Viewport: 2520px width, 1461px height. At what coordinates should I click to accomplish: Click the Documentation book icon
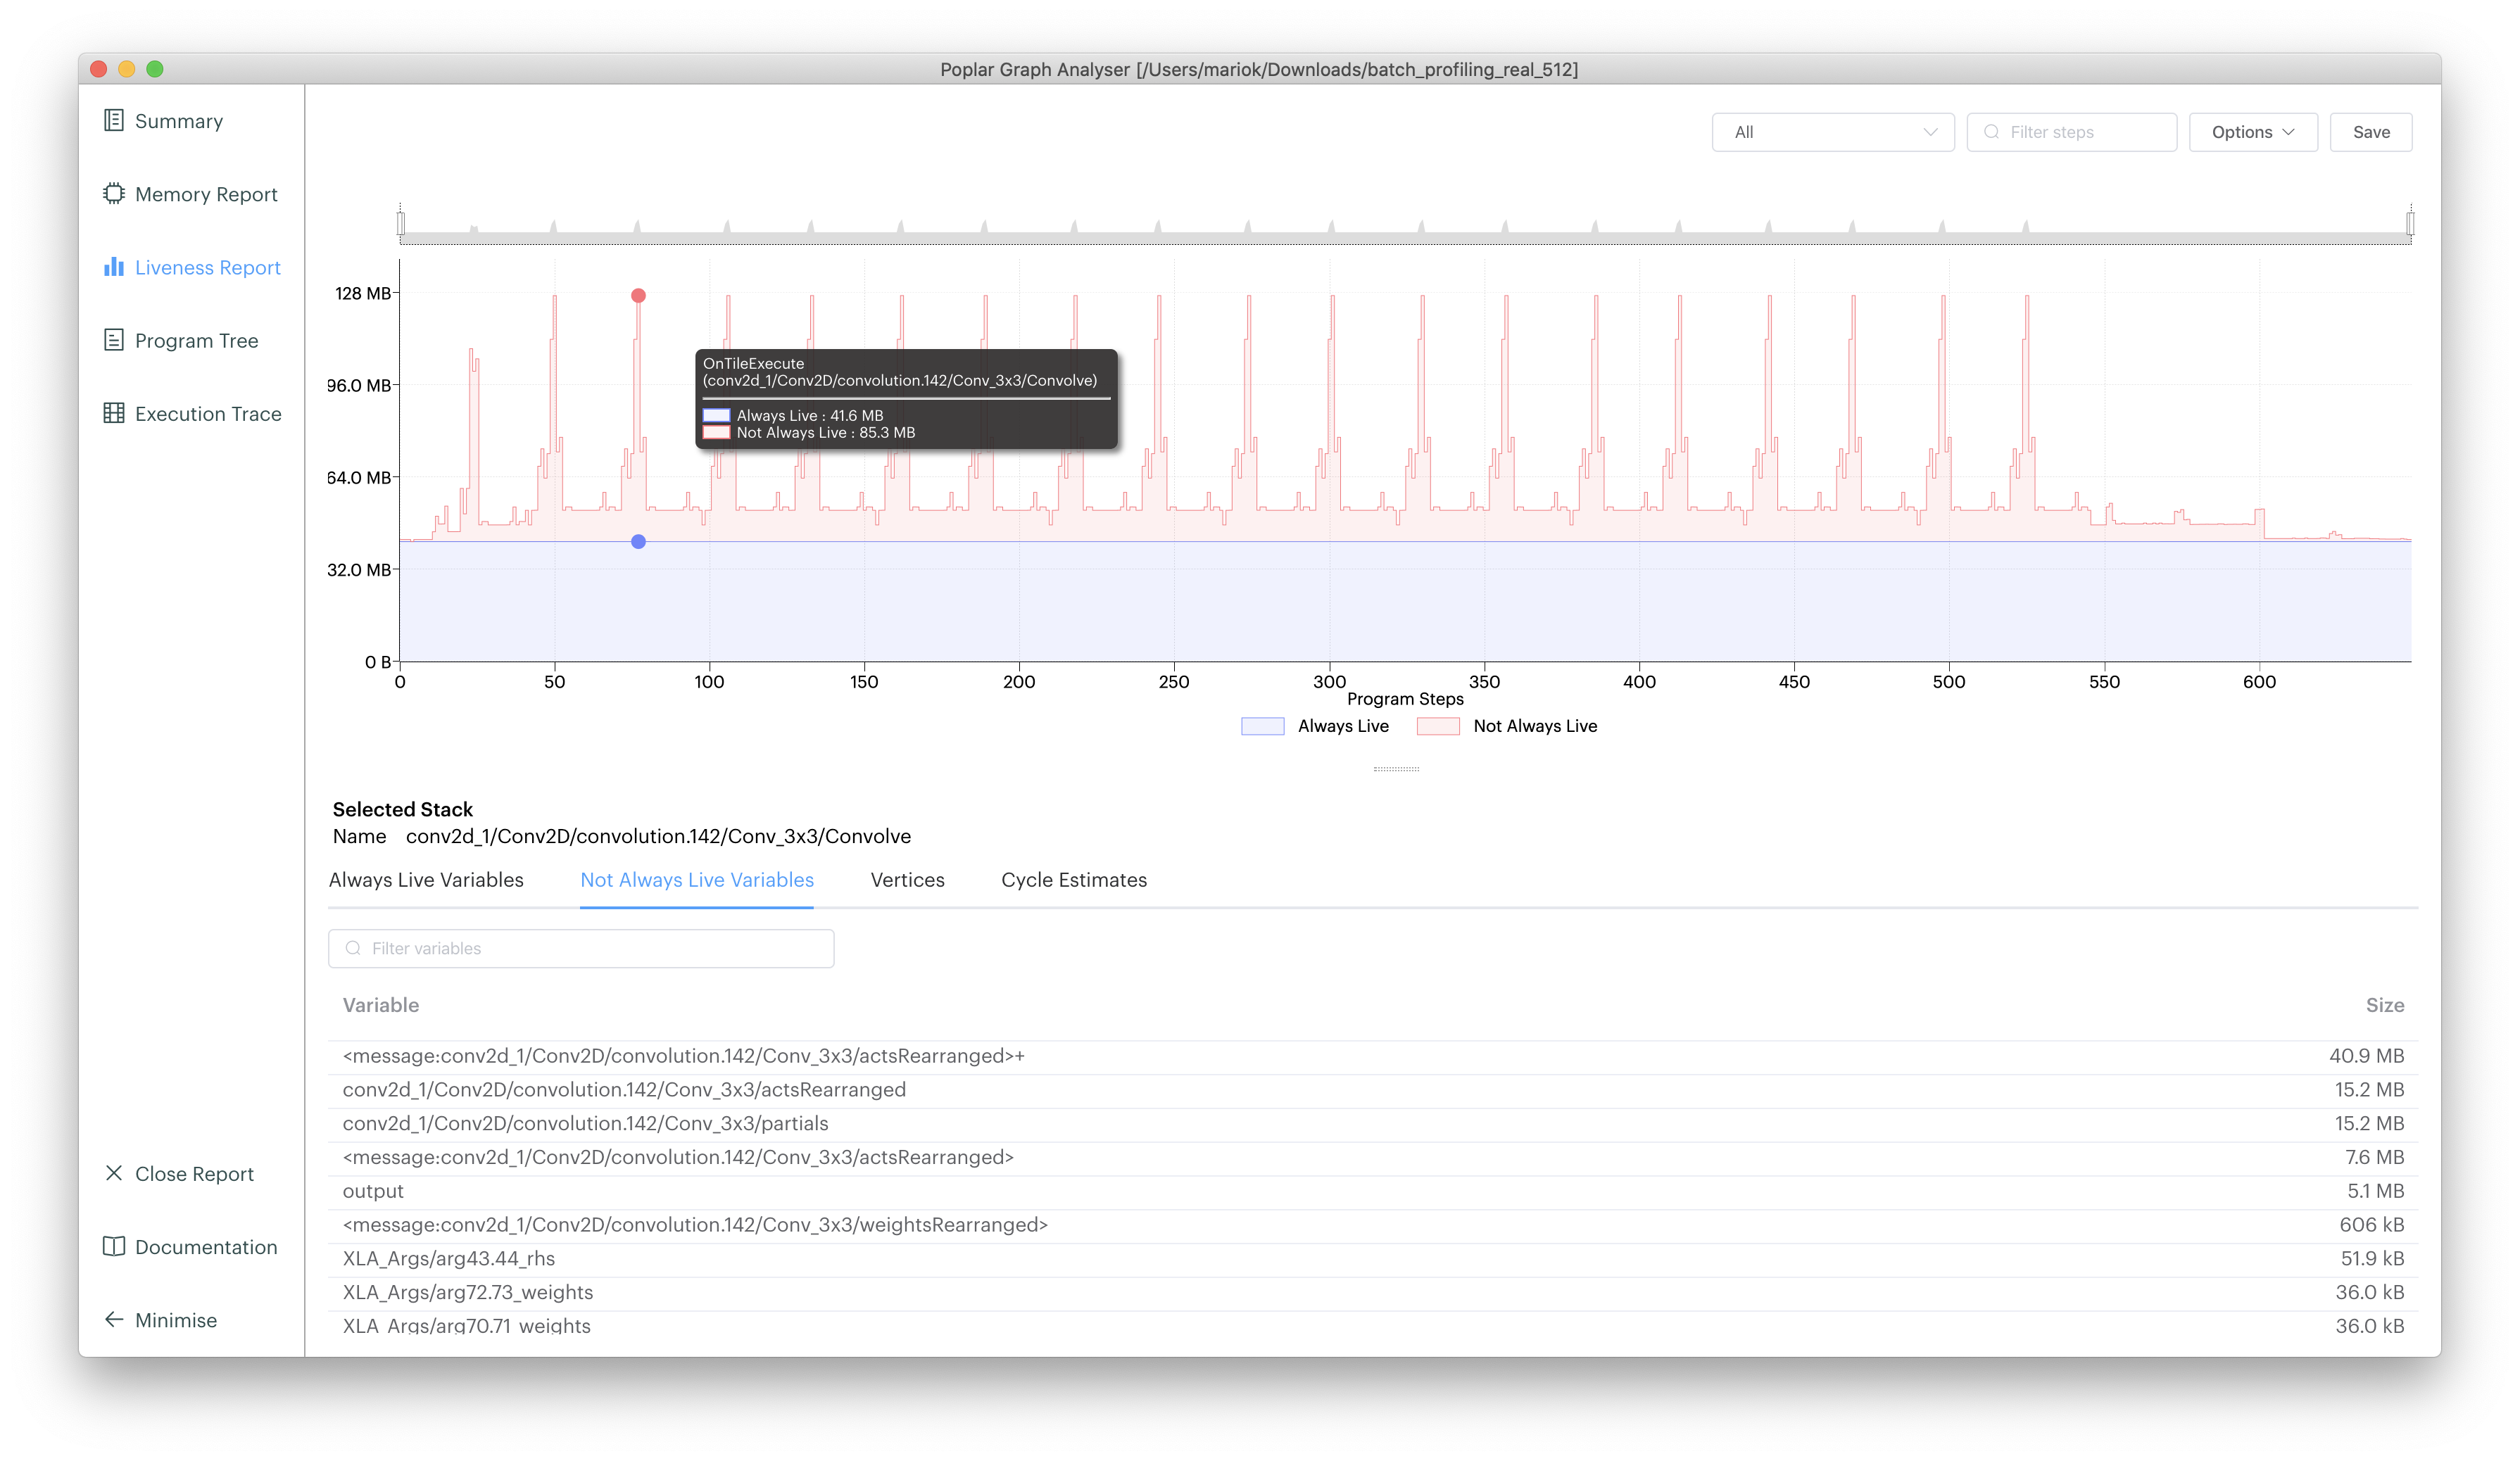[x=114, y=1246]
